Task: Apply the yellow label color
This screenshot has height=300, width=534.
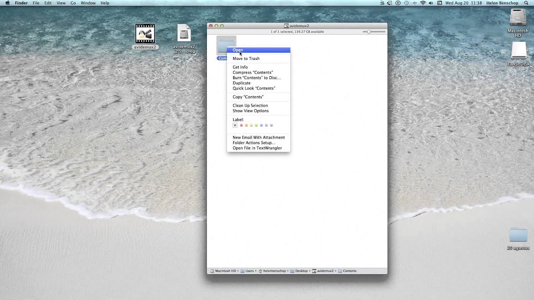Action: tap(251, 125)
